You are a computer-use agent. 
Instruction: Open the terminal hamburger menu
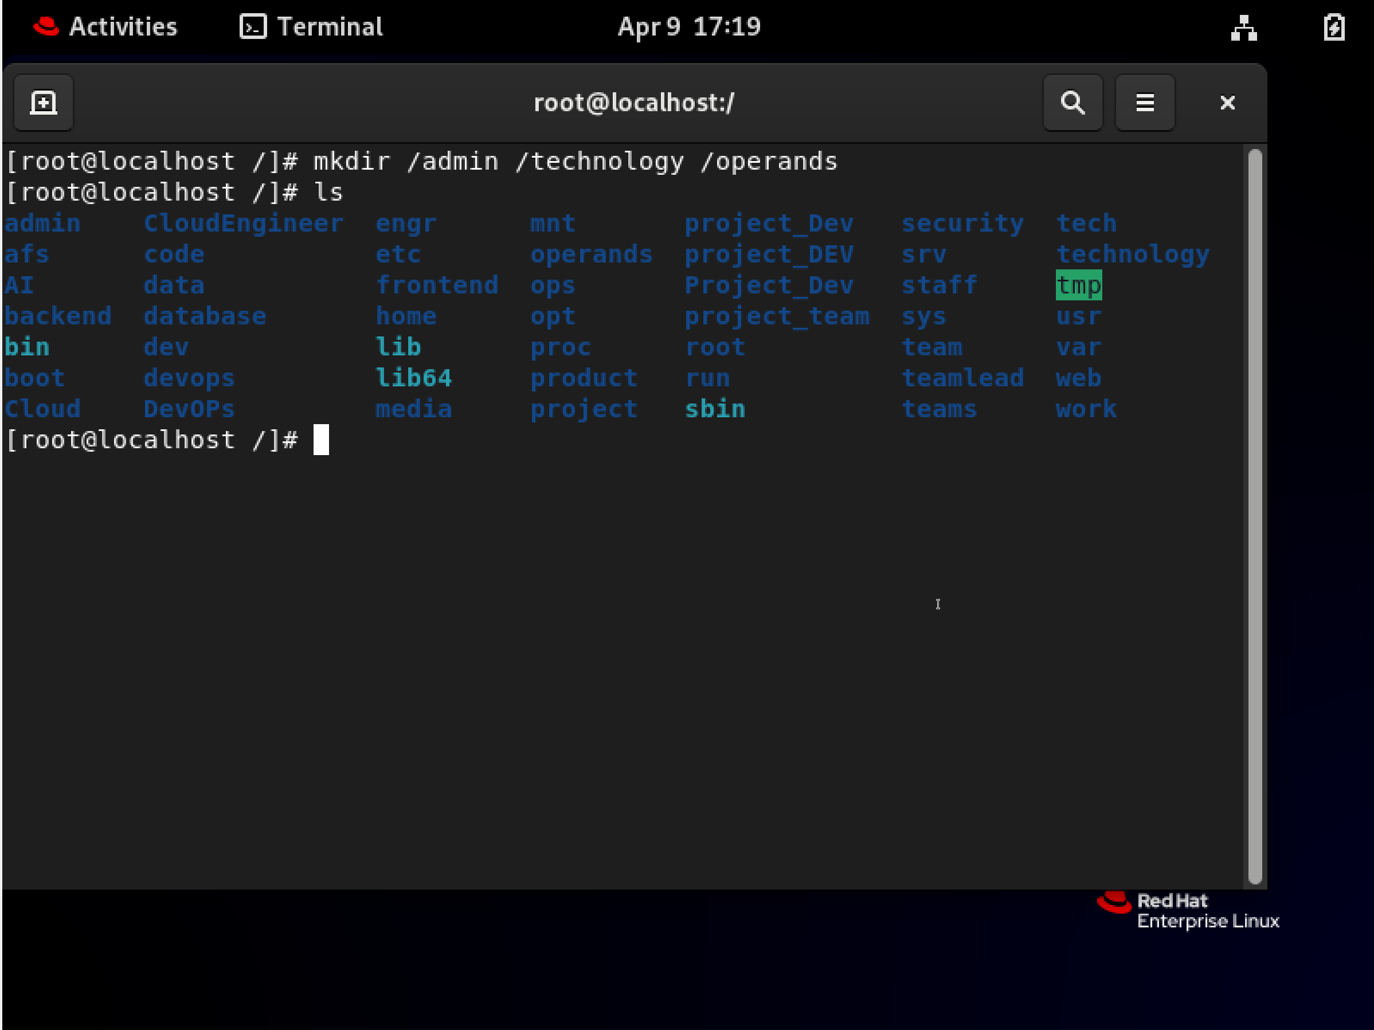click(1145, 103)
